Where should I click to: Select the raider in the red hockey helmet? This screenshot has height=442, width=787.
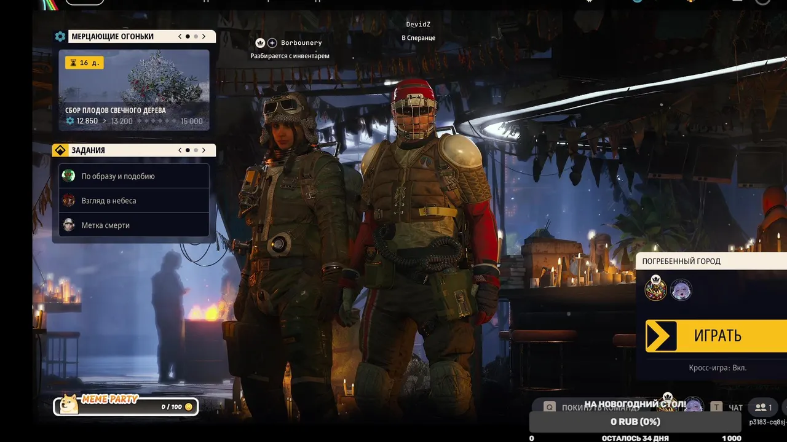(427, 246)
